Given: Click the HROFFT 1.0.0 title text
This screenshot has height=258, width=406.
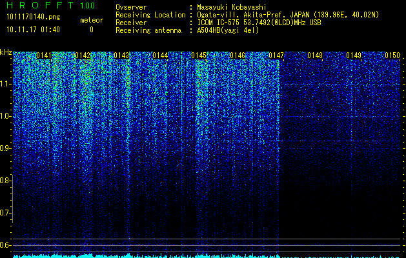Looking at the screenshot, I should [50, 5].
